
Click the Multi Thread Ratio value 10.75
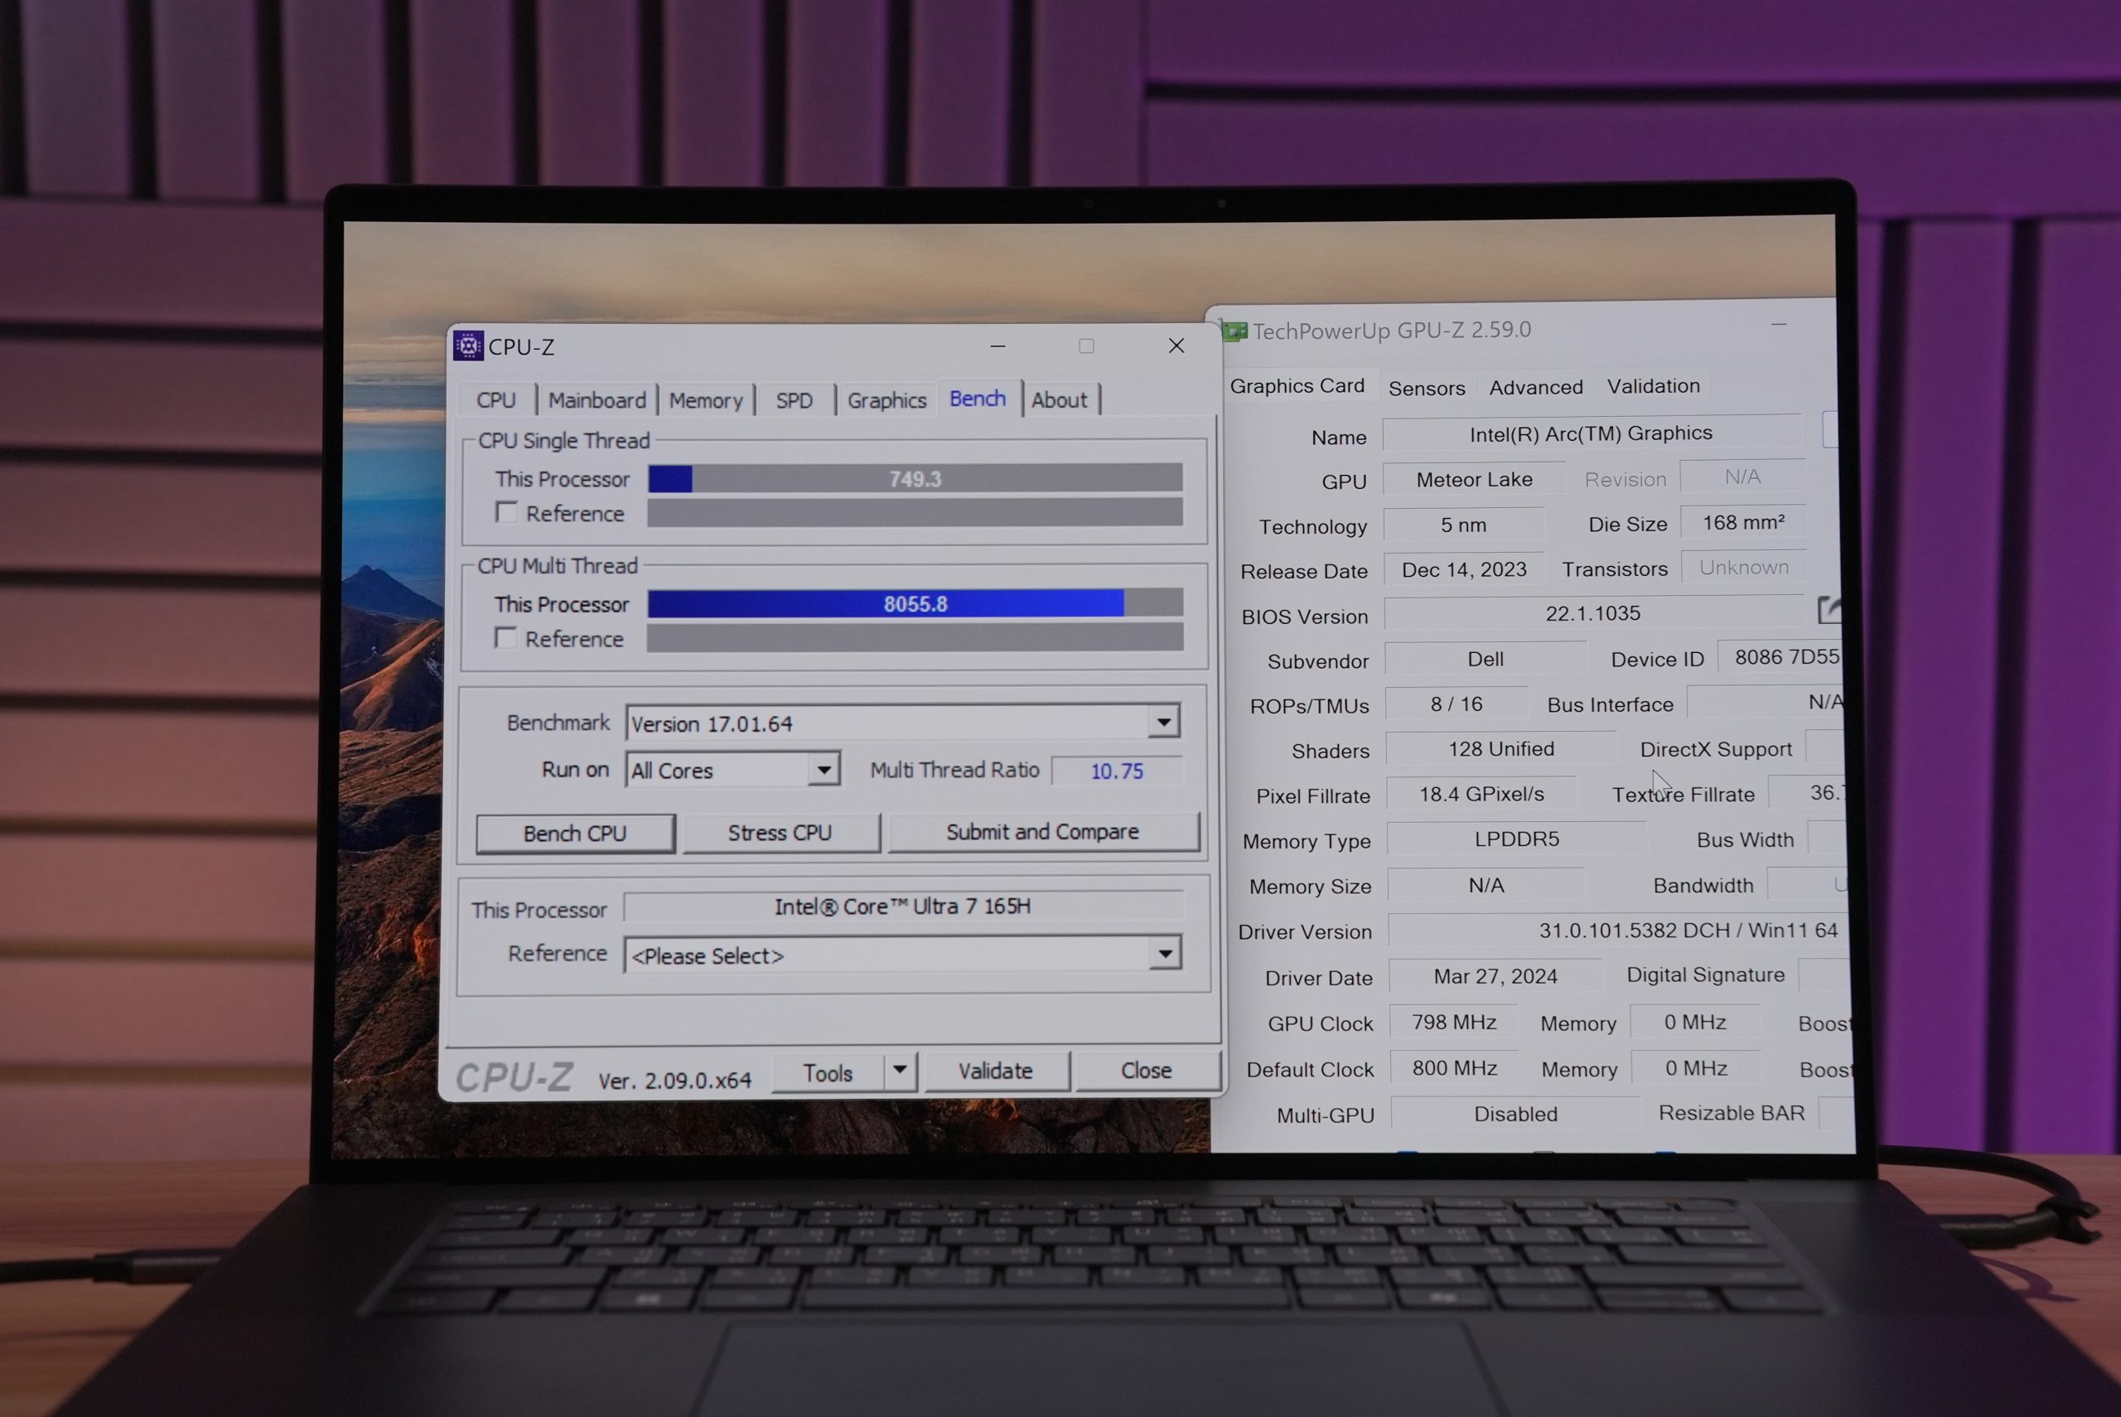pyautogui.click(x=1118, y=771)
